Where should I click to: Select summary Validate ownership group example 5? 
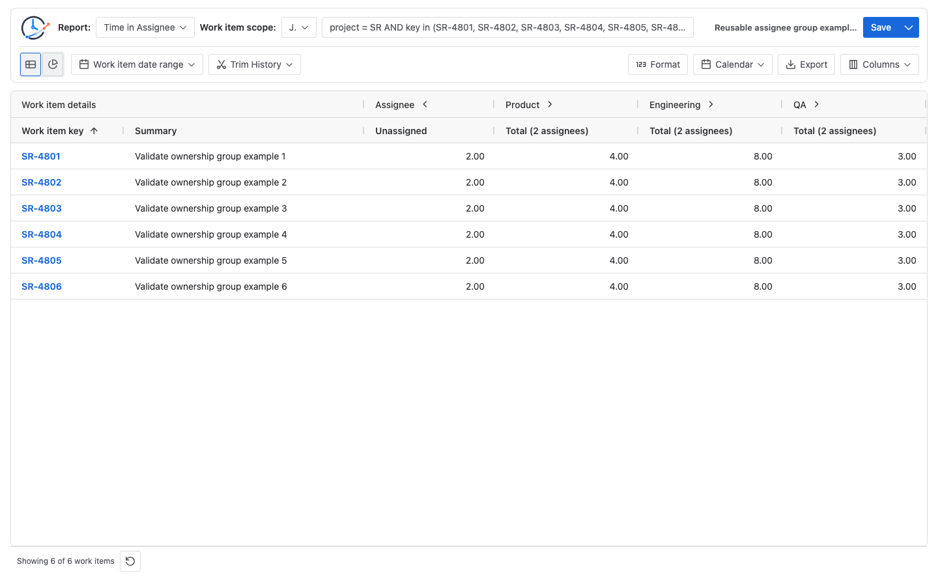[x=211, y=260]
